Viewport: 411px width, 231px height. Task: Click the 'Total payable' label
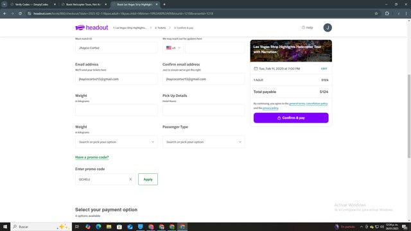[x=265, y=92]
